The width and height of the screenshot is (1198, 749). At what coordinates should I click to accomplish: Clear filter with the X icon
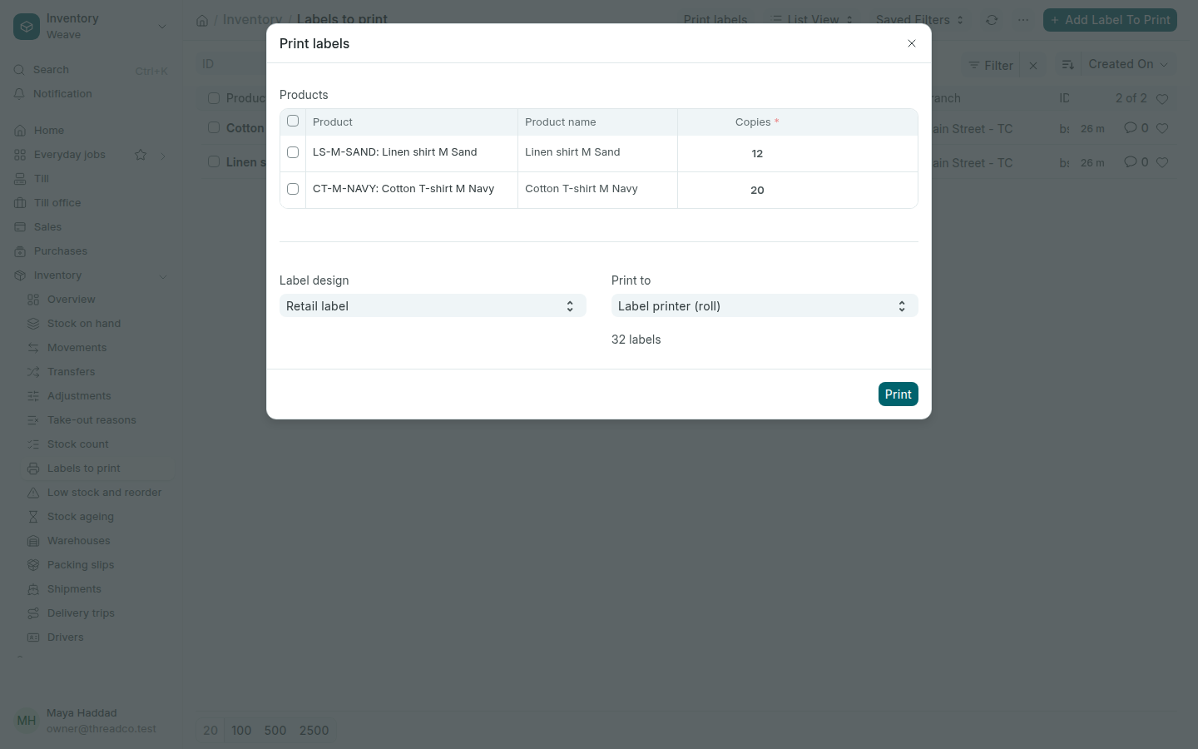[1033, 65]
